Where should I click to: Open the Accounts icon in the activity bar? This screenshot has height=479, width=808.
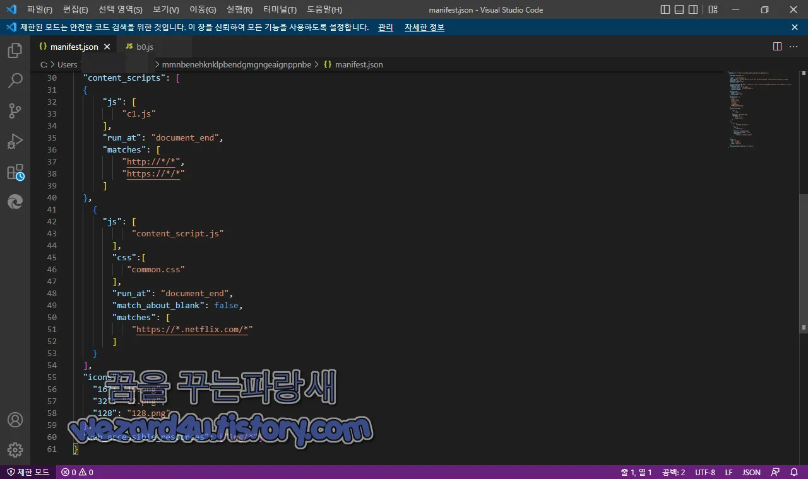[x=15, y=419]
